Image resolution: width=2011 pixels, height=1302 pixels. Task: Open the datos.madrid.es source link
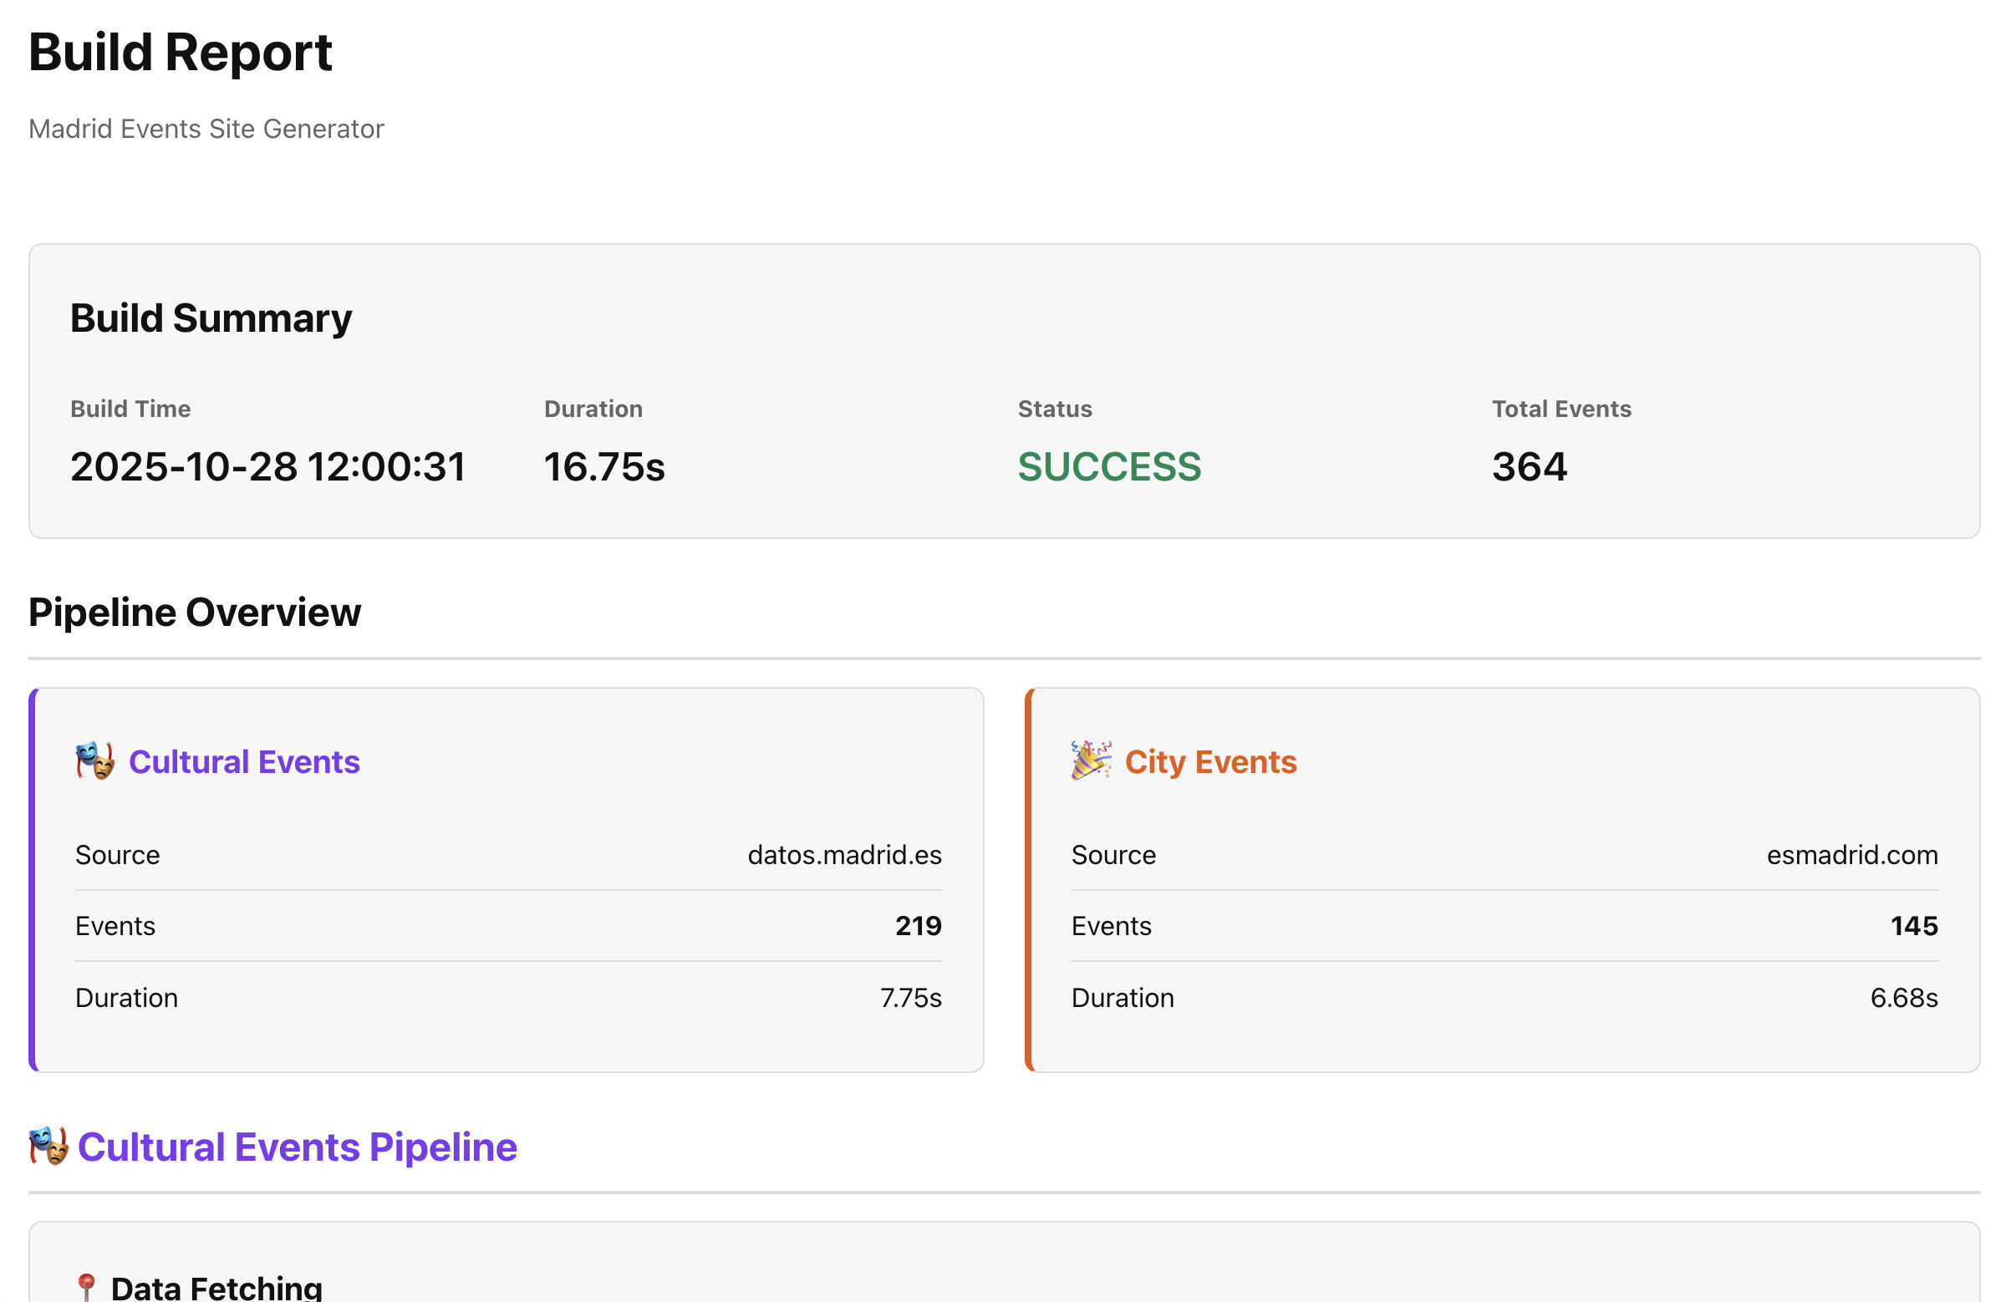point(845,855)
